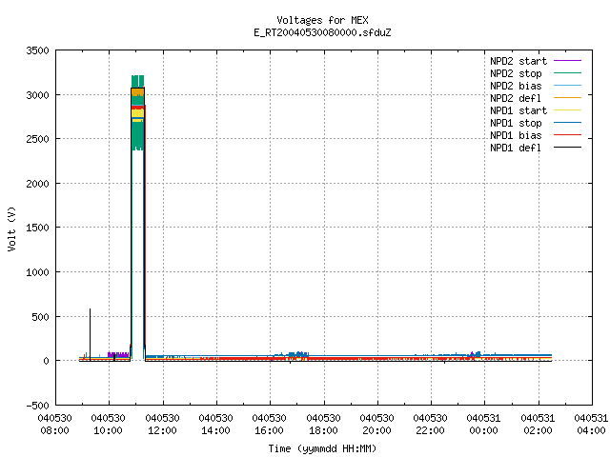610x457 pixels.
Task: Click the light blue NPD2 bias legend line
Action: coord(567,86)
